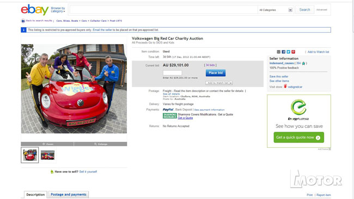Click Add to Watch list link top right
The image size is (354, 199).
click(318, 52)
